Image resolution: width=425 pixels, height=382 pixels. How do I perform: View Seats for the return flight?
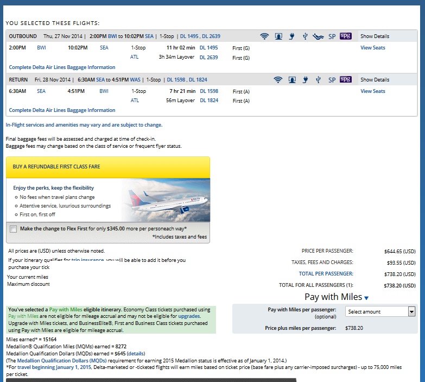click(372, 91)
